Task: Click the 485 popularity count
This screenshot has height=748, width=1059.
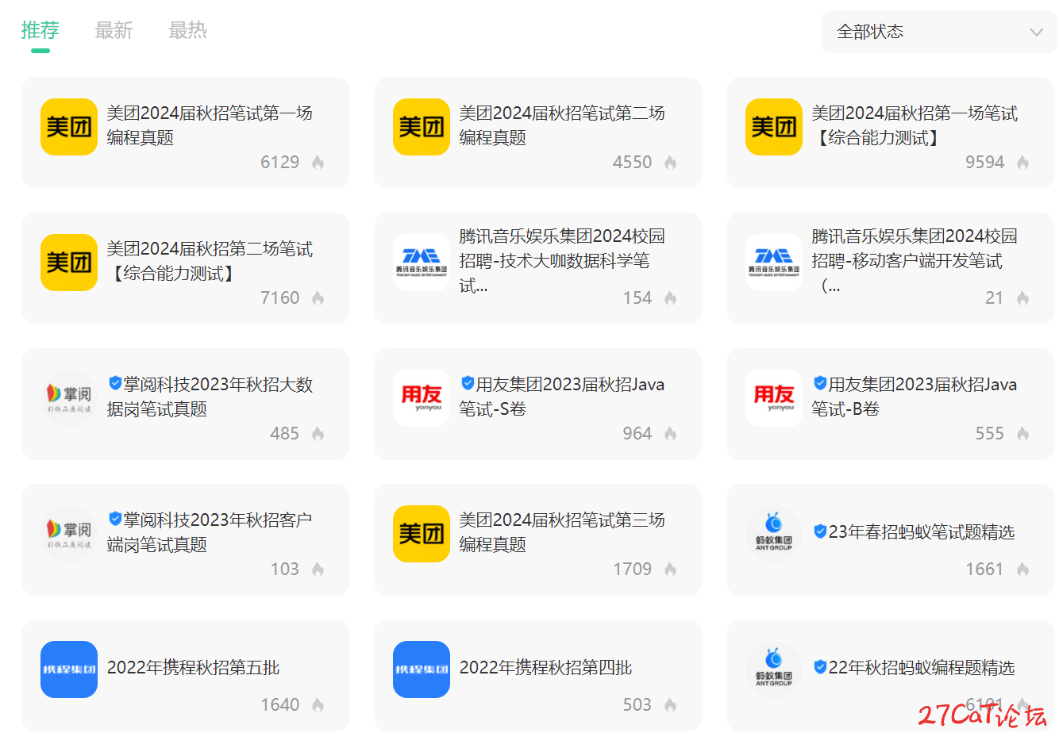Action: [285, 434]
